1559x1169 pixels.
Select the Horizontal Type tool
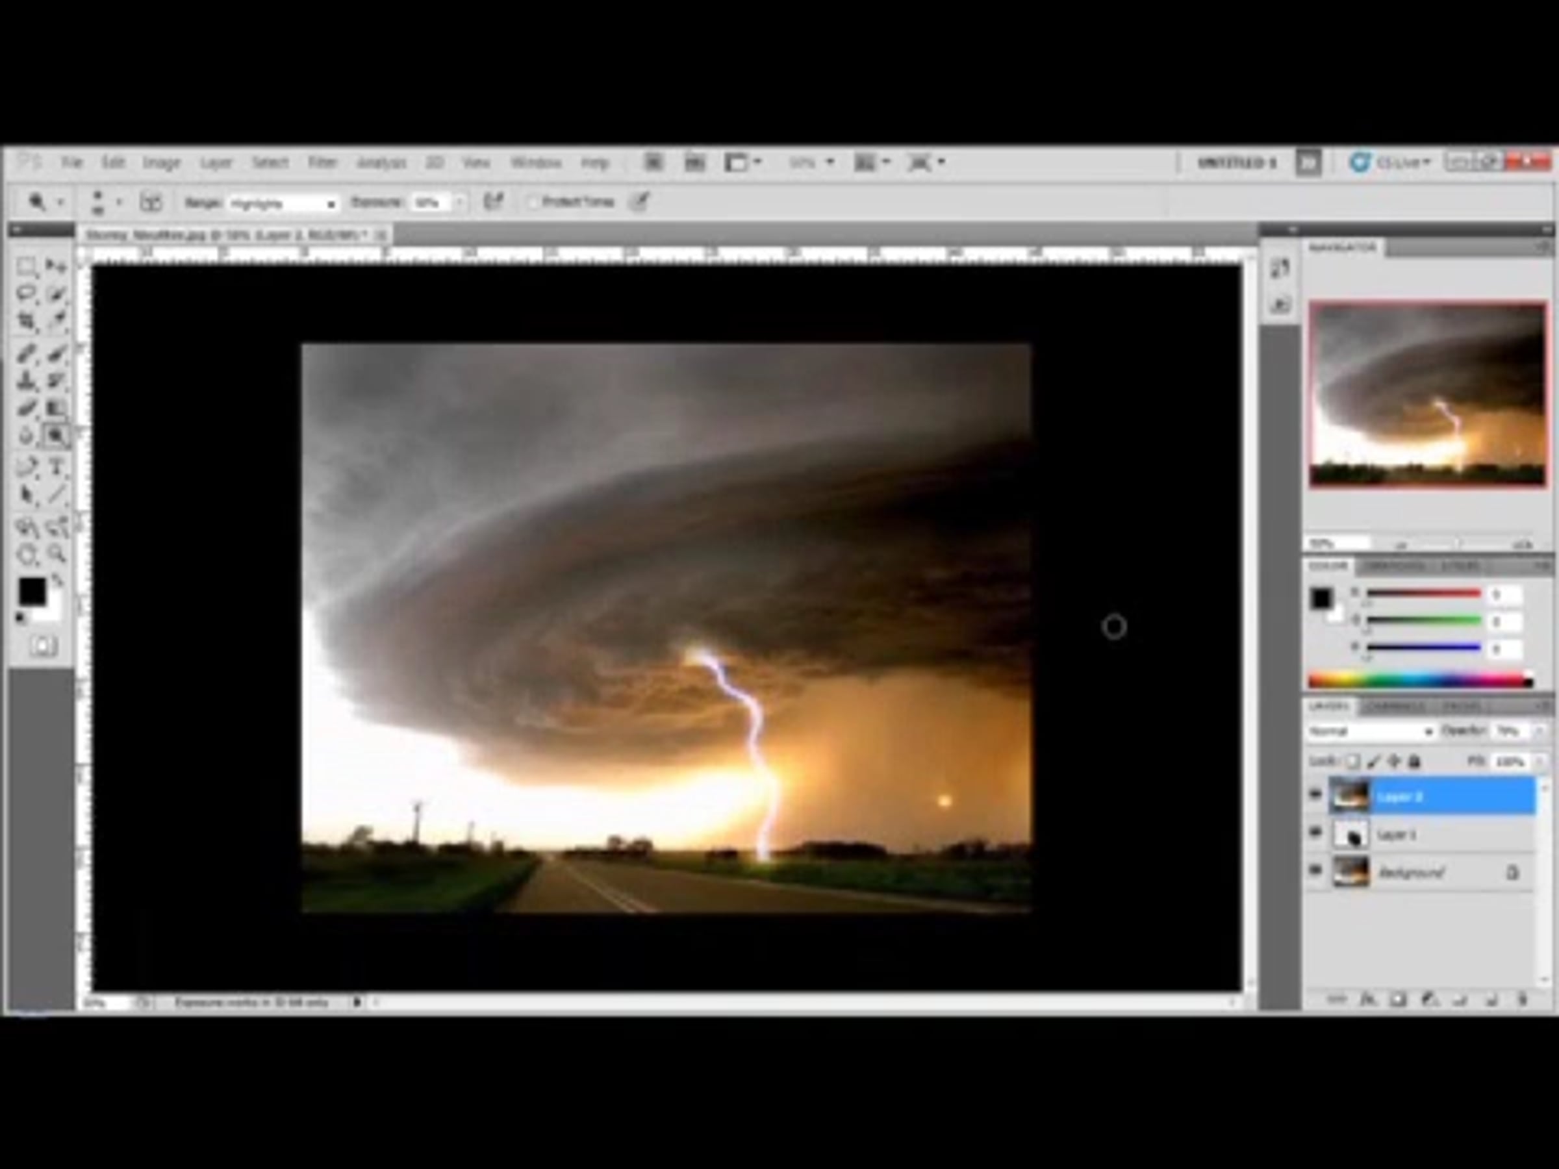pos(57,466)
